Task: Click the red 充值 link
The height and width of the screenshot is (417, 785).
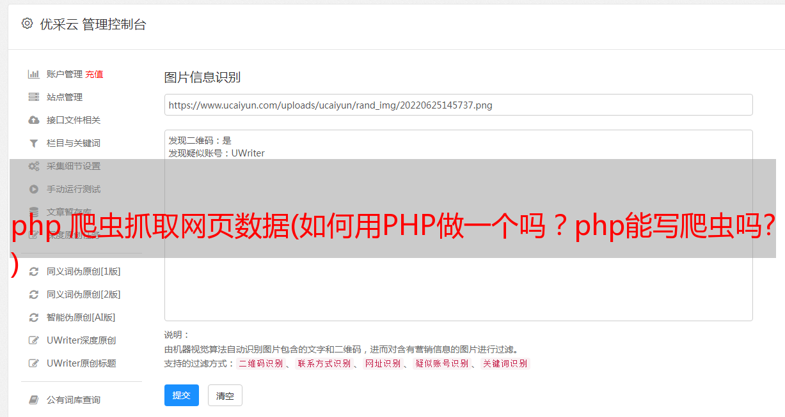Action: tap(94, 74)
